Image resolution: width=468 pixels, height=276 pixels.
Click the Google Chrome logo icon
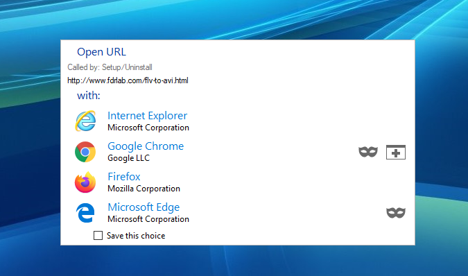pos(85,152)
